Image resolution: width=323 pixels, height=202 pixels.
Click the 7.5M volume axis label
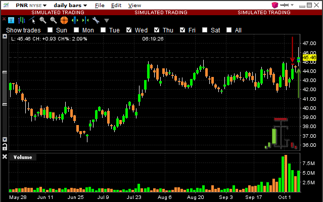tap(308, 164)
